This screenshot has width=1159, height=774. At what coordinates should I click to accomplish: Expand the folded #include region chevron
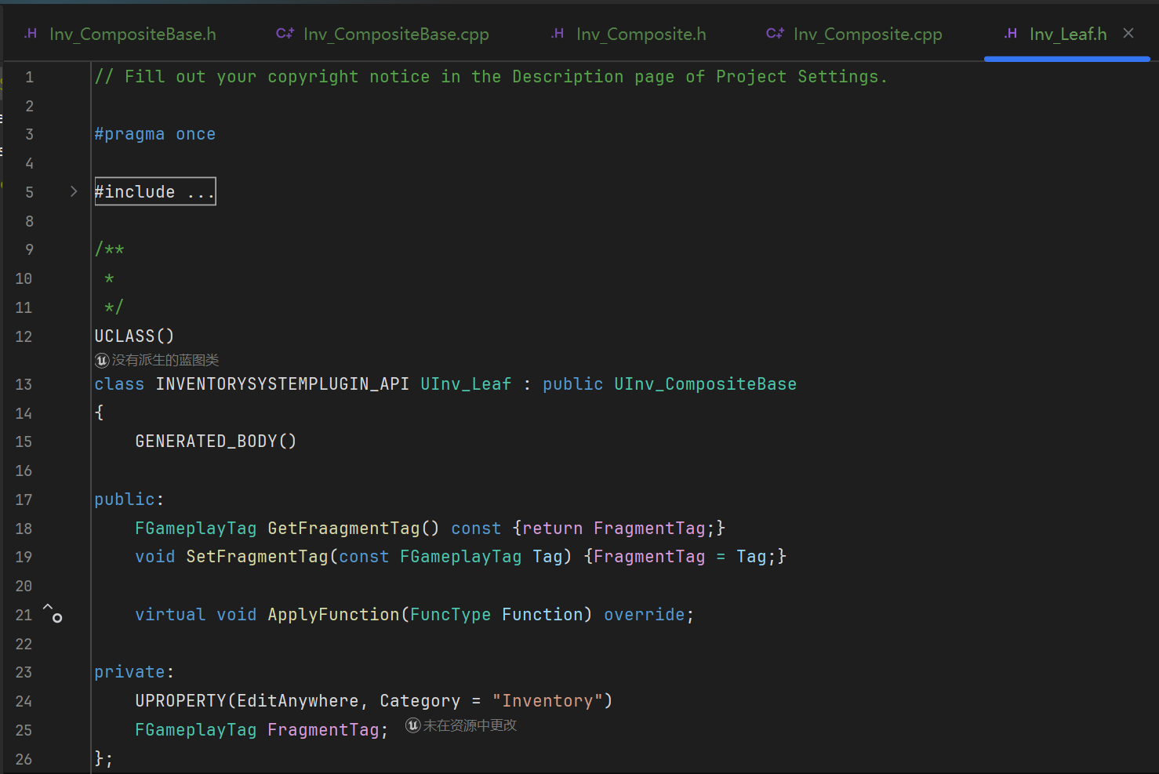pos(74,191)
